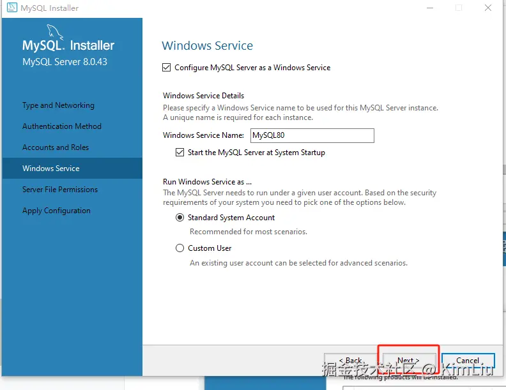This screenshot has width=506, height=390.
Task: Select Custom User radio button
Action: pyautogui.click(x=180, y=248)
